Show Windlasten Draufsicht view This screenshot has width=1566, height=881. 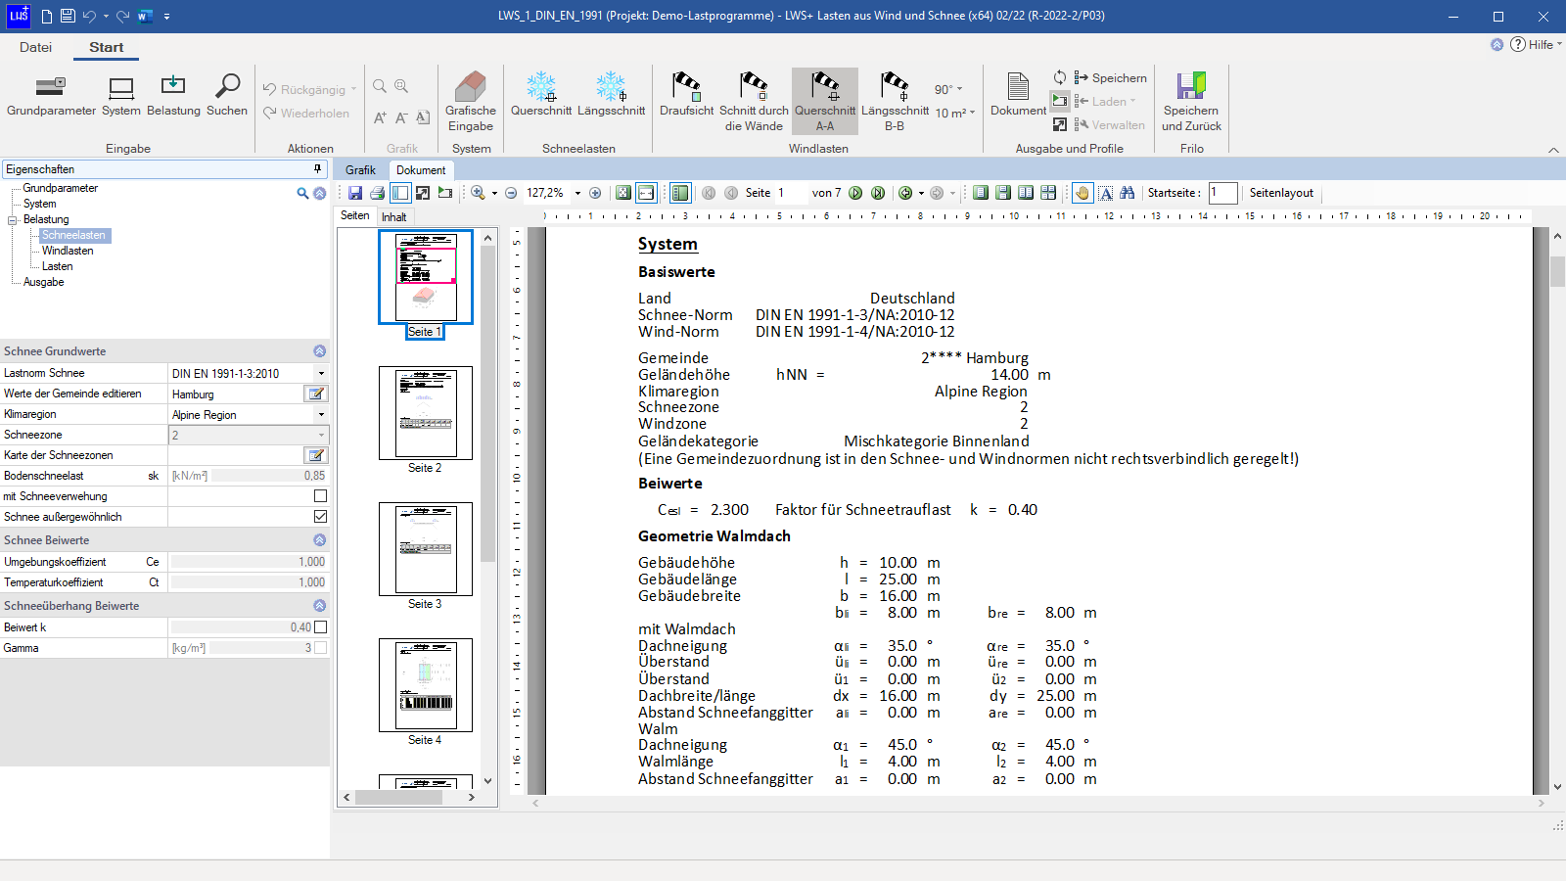(x=687, y=95)
